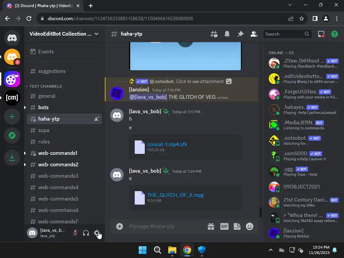The width and height of the screenshot is (344, 258).
Task: Click the chat scrollbar thumb
Action: (x=260, y=212)
